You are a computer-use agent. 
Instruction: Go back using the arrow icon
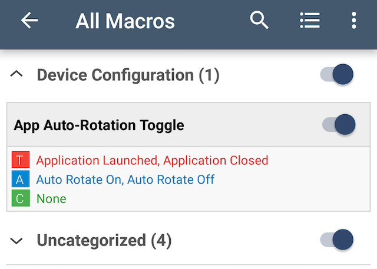[x=29, y=21]
